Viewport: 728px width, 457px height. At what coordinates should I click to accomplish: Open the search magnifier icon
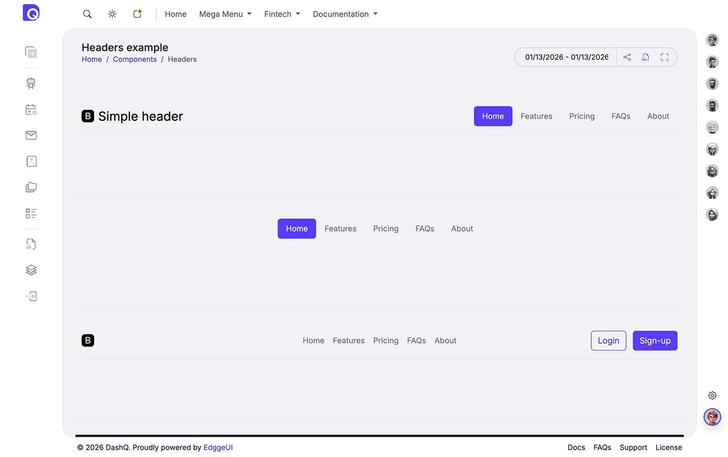87,14
